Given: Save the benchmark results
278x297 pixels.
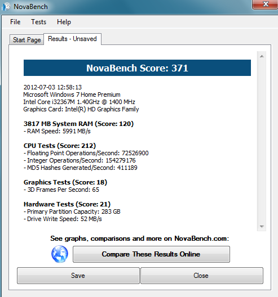Looking at the screenshot, I should [78, 276].
